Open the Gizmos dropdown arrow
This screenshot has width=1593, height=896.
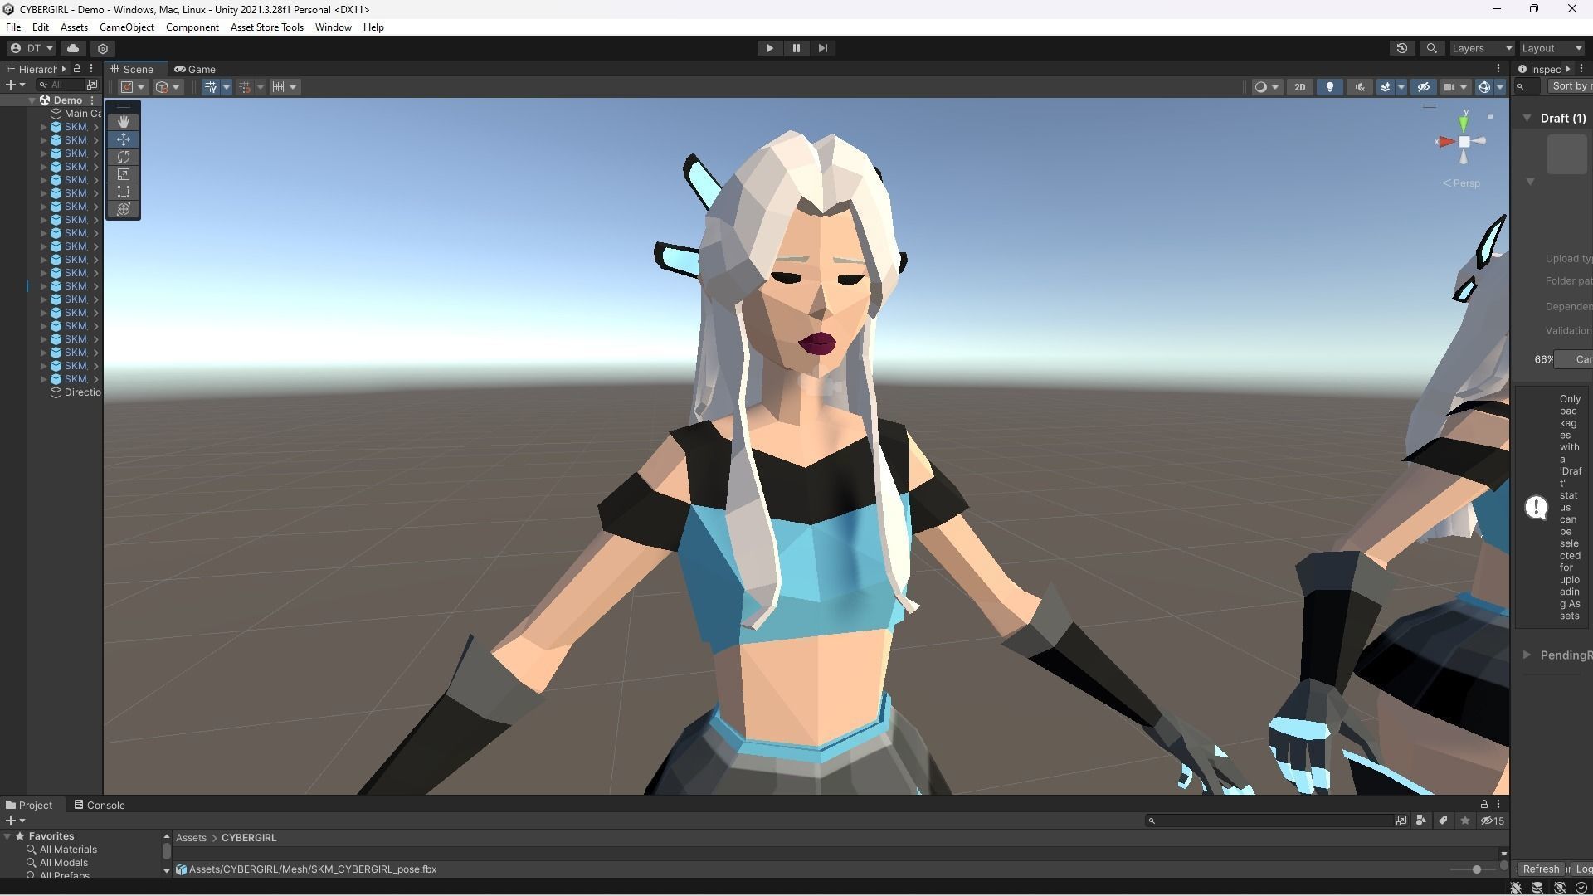1500,87
